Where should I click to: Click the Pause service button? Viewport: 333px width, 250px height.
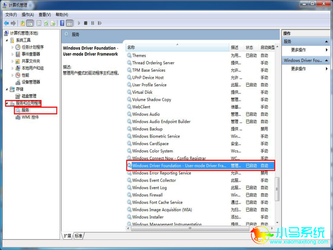pyautogui.click(x=92, y=23)
